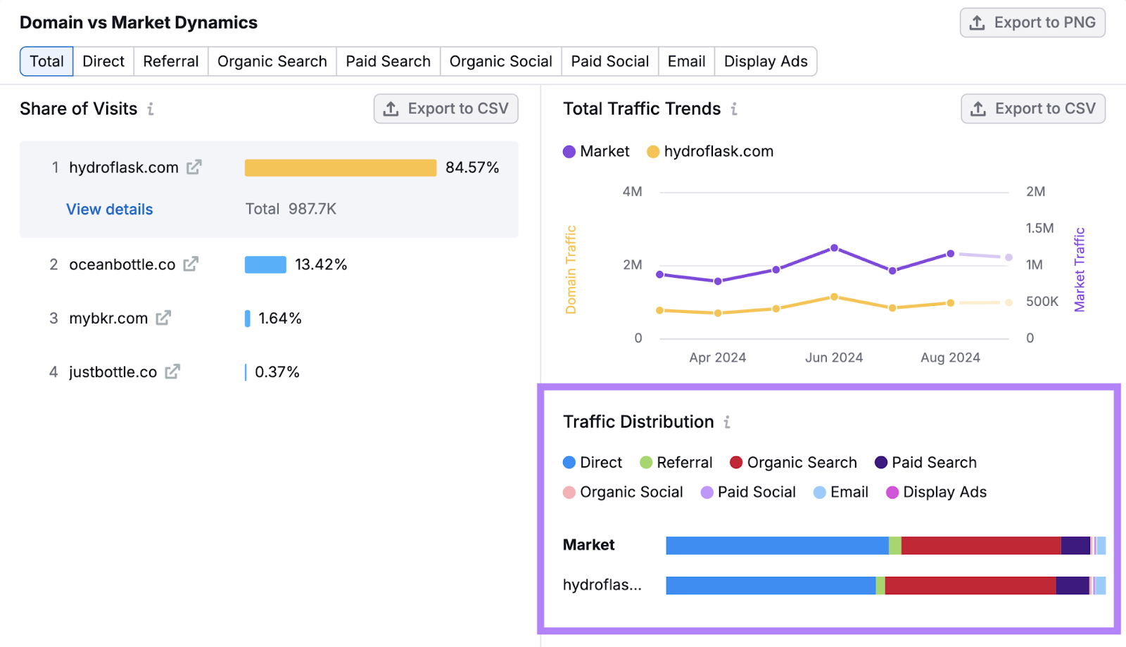Screen dimensions: 1126x647
Task: Switch to Organic Social tab
Action: pyautogui.click(x=501, y=61)
